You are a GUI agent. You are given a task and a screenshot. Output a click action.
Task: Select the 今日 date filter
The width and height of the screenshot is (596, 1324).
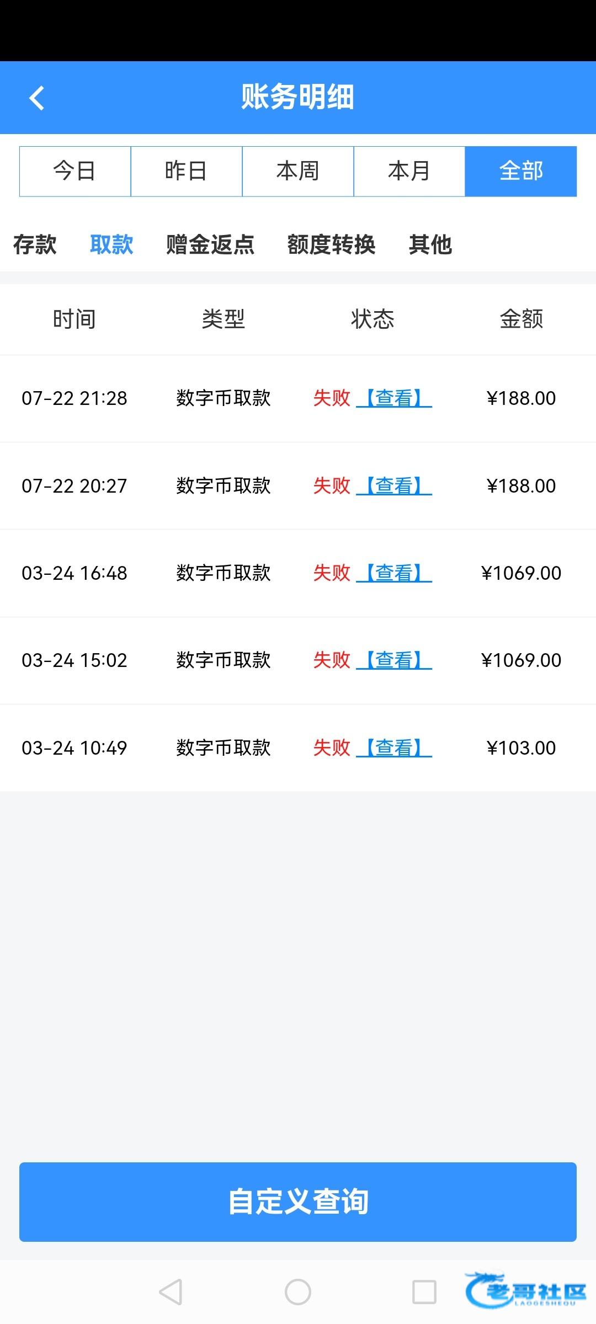click(75, 171)
